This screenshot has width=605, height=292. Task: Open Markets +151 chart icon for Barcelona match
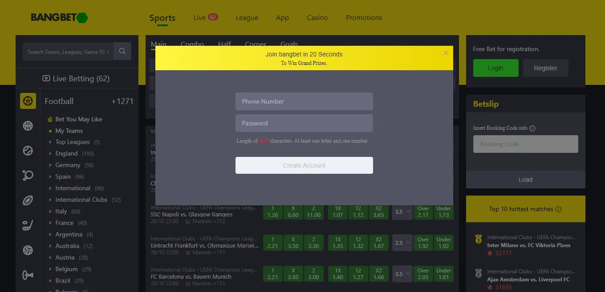coord(188,284)
